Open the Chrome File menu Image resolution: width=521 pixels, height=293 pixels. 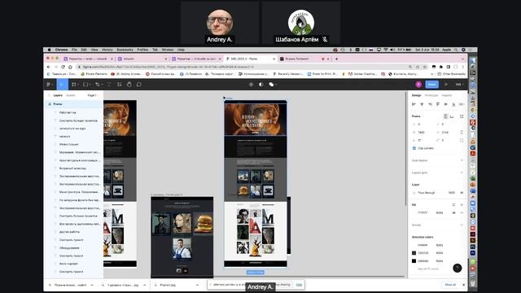pos(74,50)
